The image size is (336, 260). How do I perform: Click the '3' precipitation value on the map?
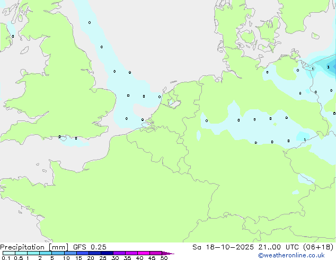(x=328, y=67)
